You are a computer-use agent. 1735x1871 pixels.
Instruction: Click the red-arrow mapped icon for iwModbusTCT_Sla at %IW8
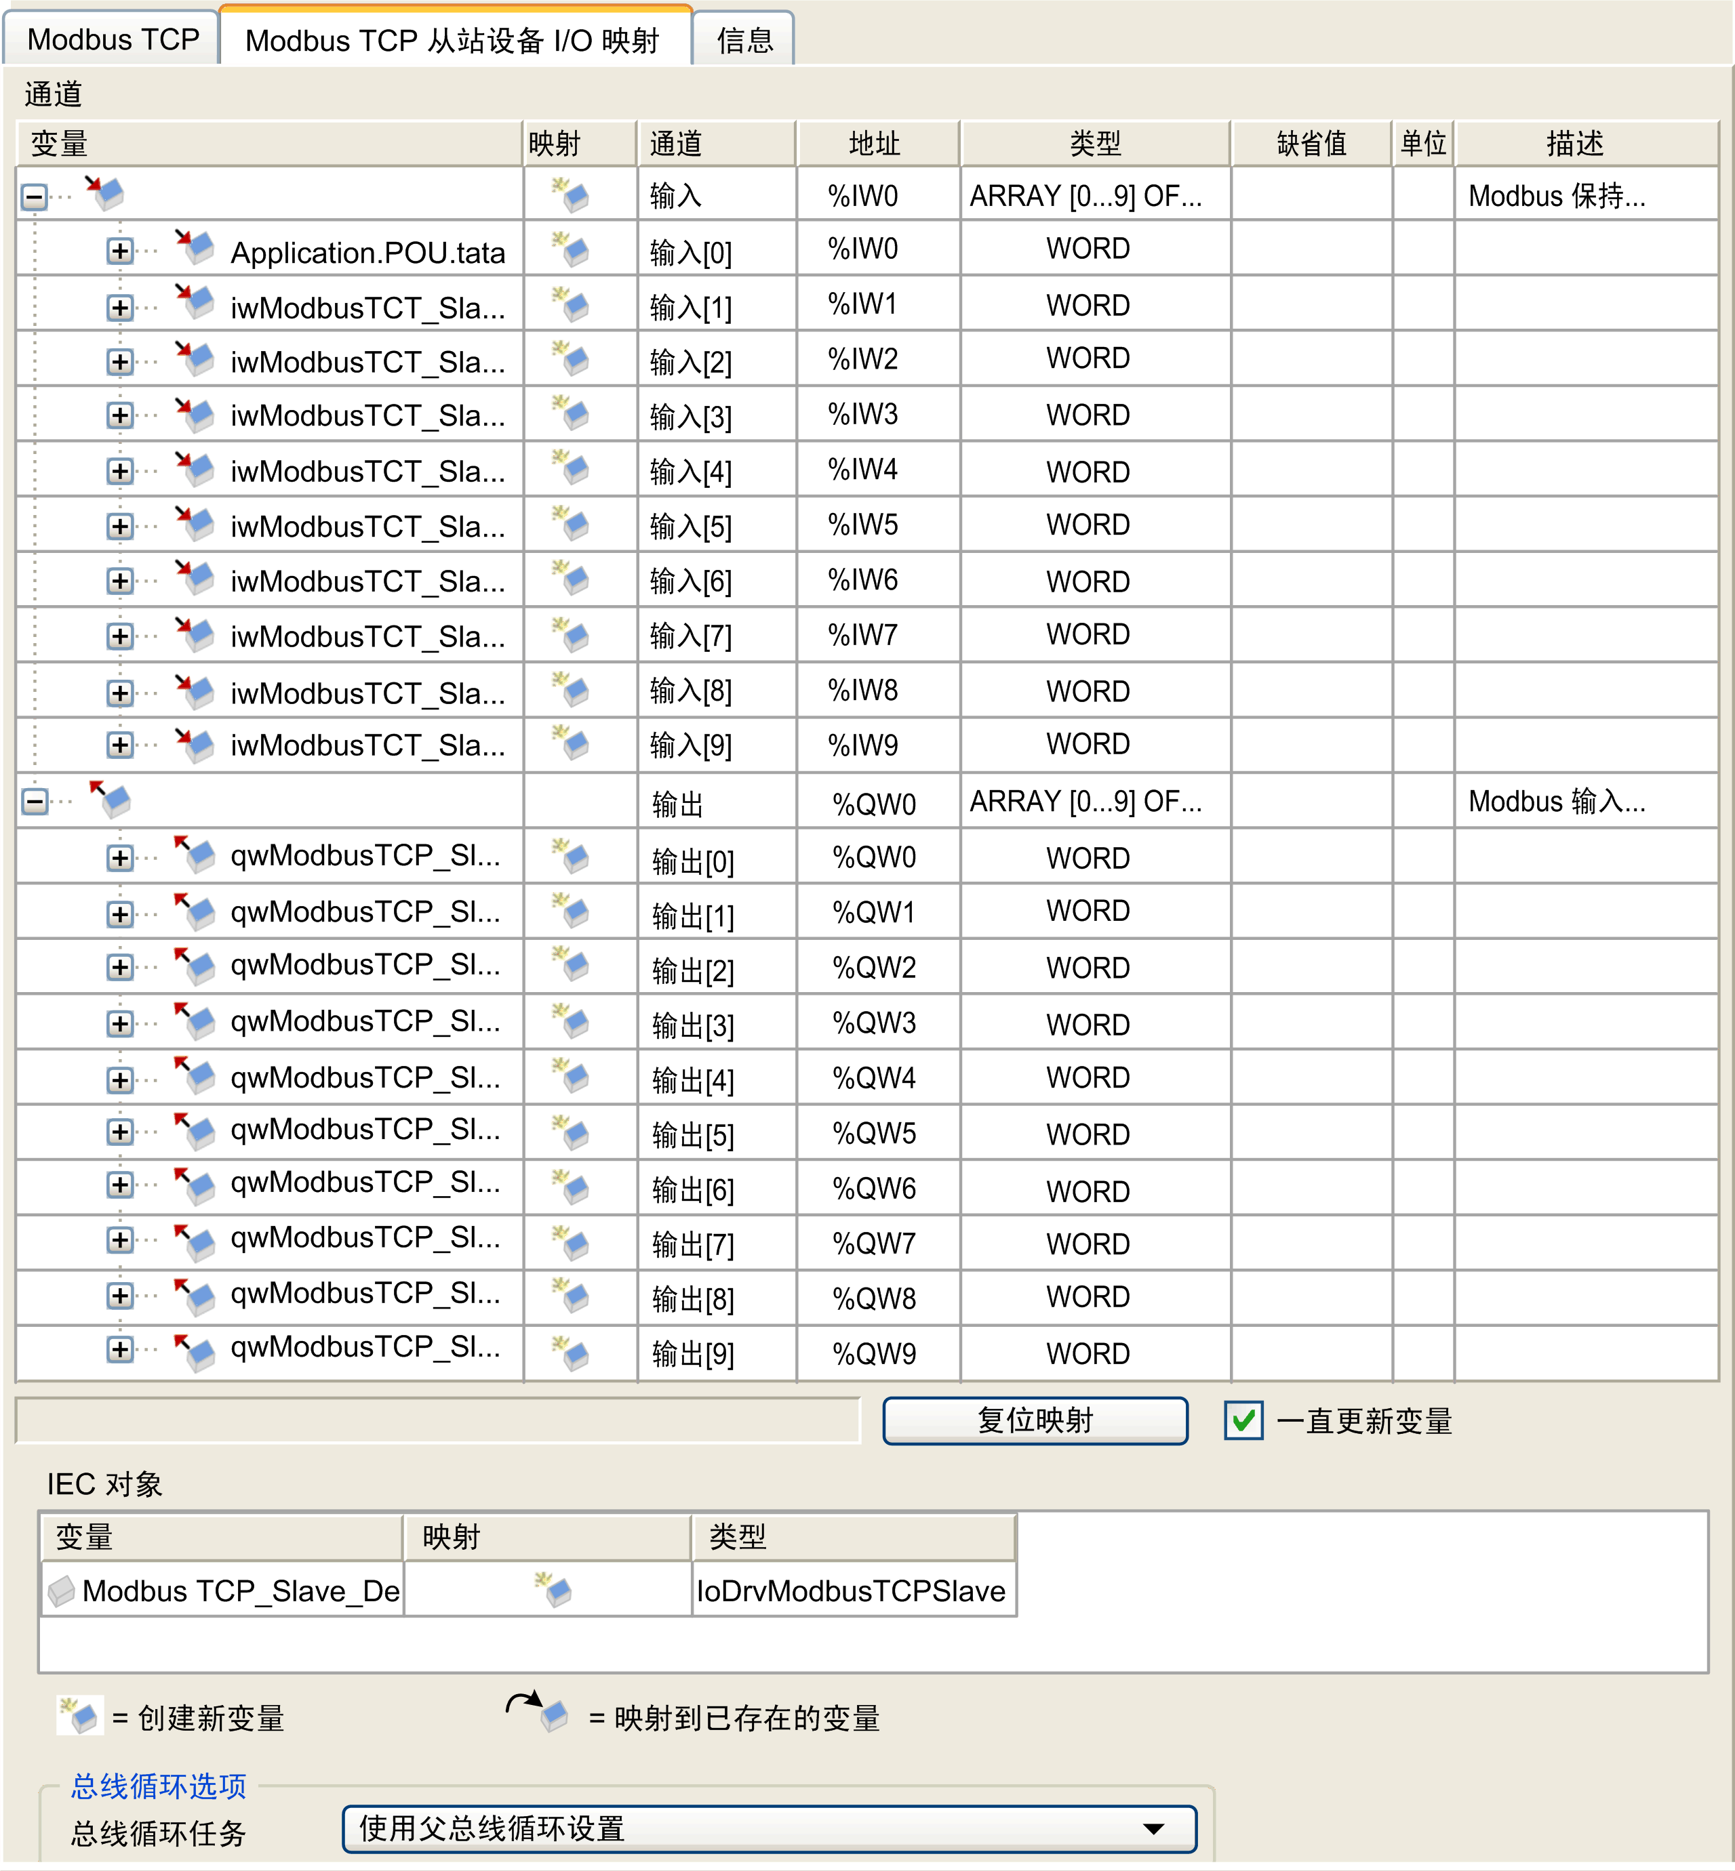tap(195, 691)
